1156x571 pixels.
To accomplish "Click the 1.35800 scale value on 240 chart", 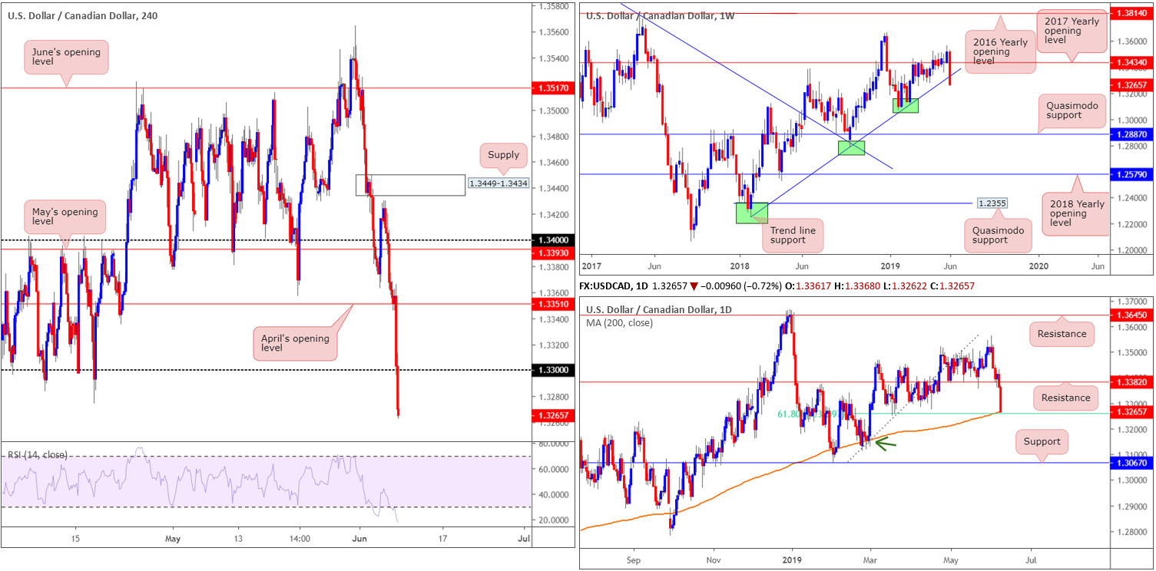I will (552, 6).
